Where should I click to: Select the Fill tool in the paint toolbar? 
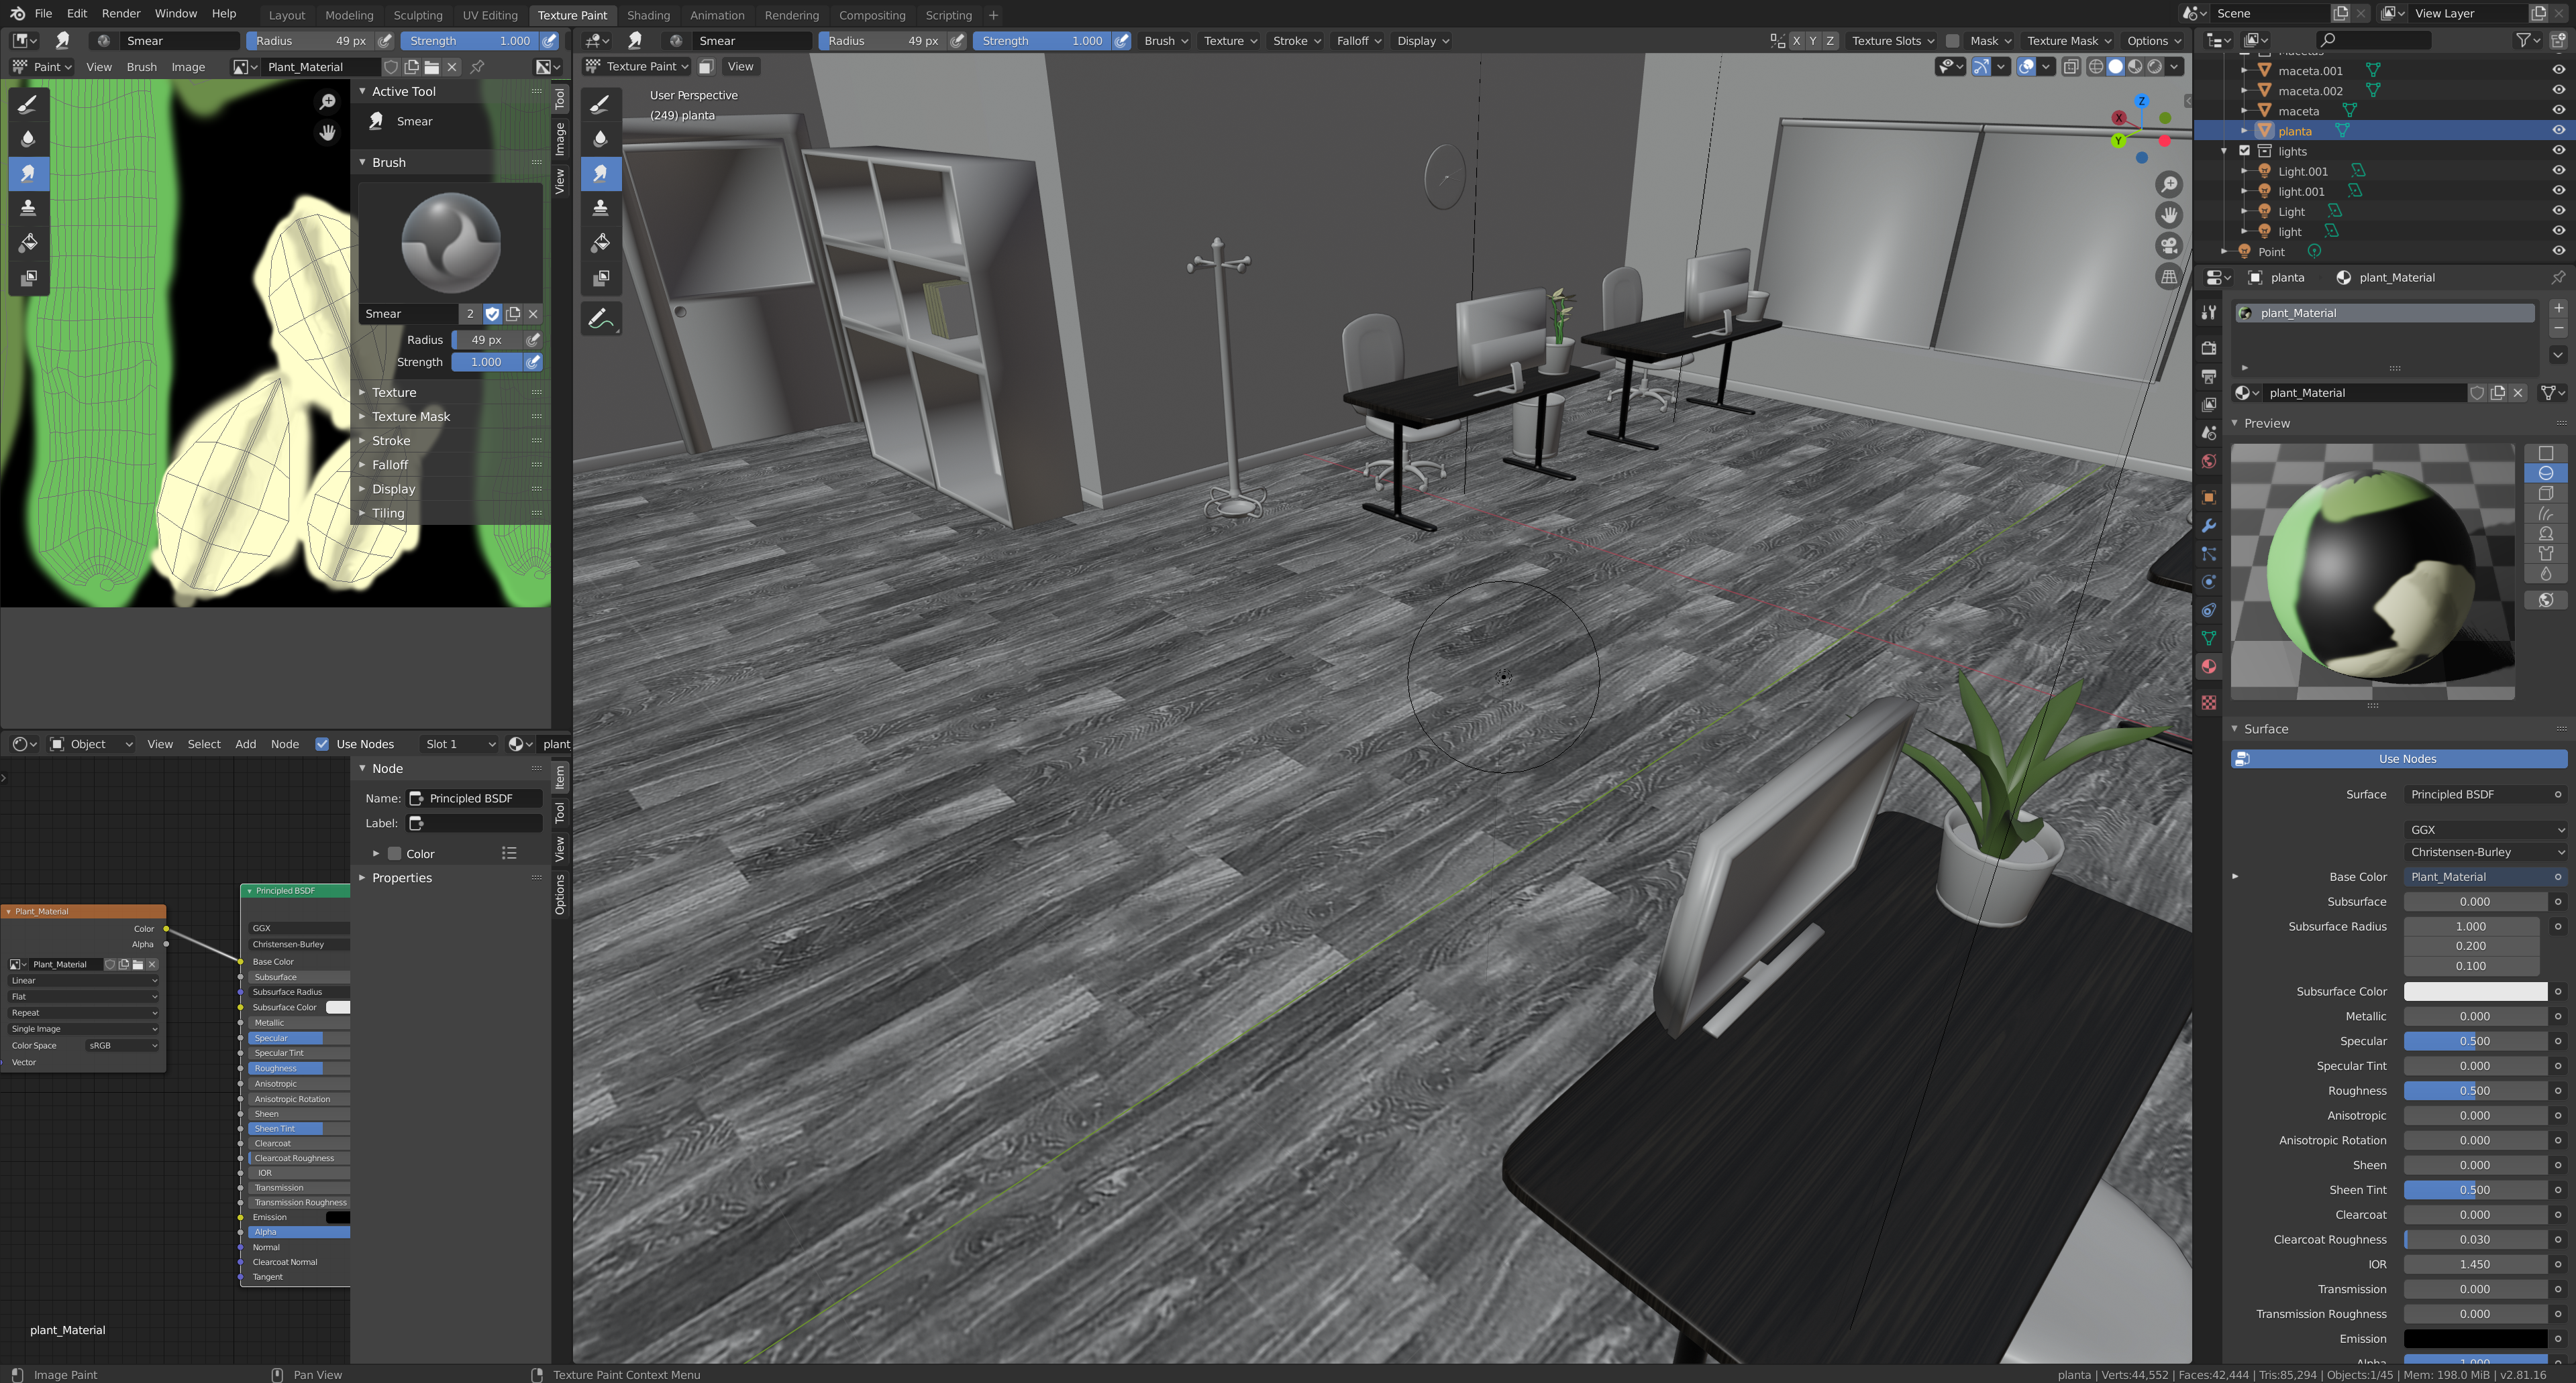[28, 241]
